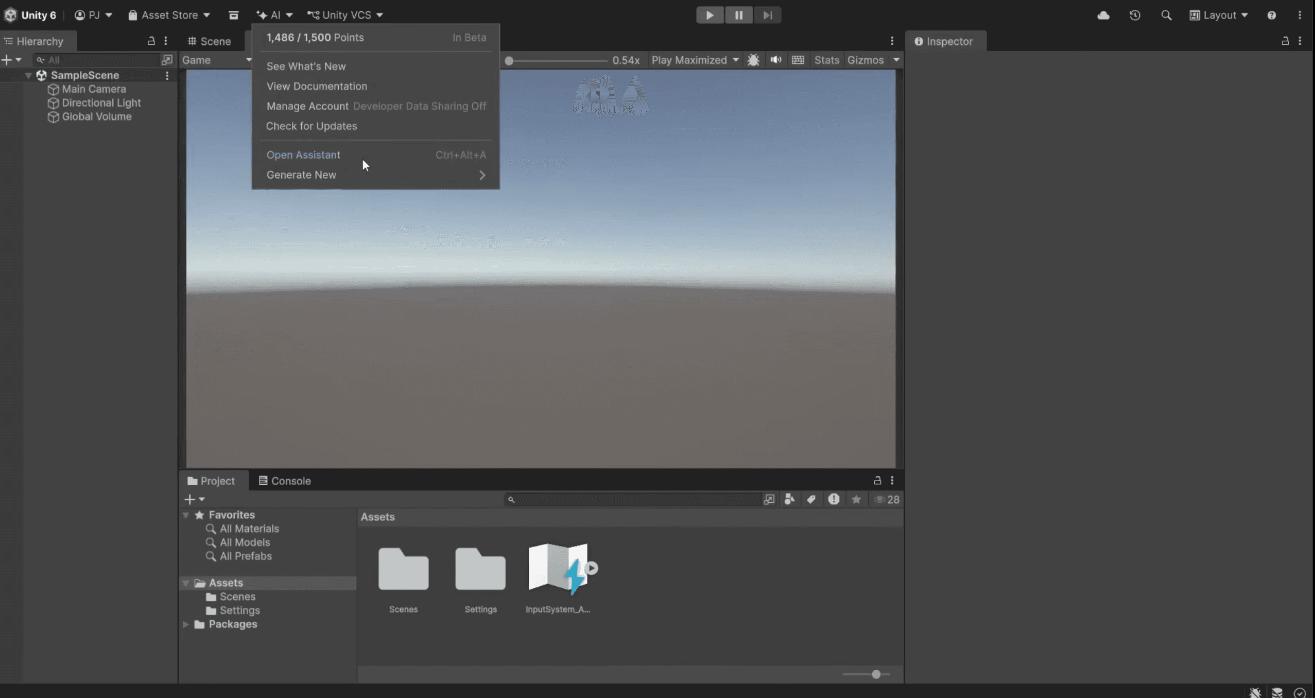This screenshot has width=1315, height=698.
Task: Select Check for Updates menu item
Action: pos(376,126)
